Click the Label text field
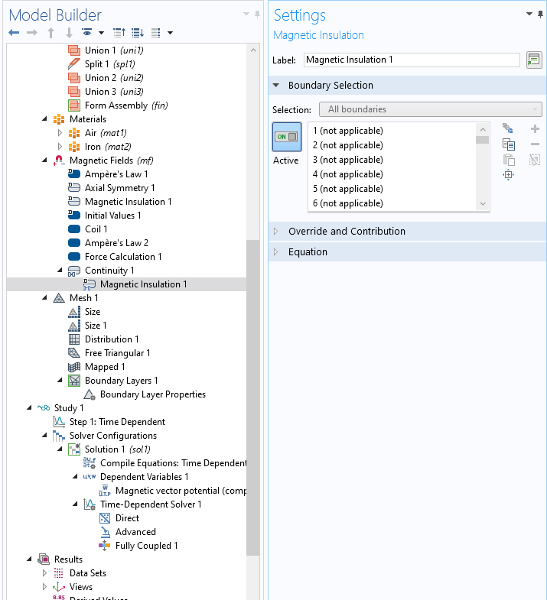This screenshot has width=547, height=600. point(411,60)
